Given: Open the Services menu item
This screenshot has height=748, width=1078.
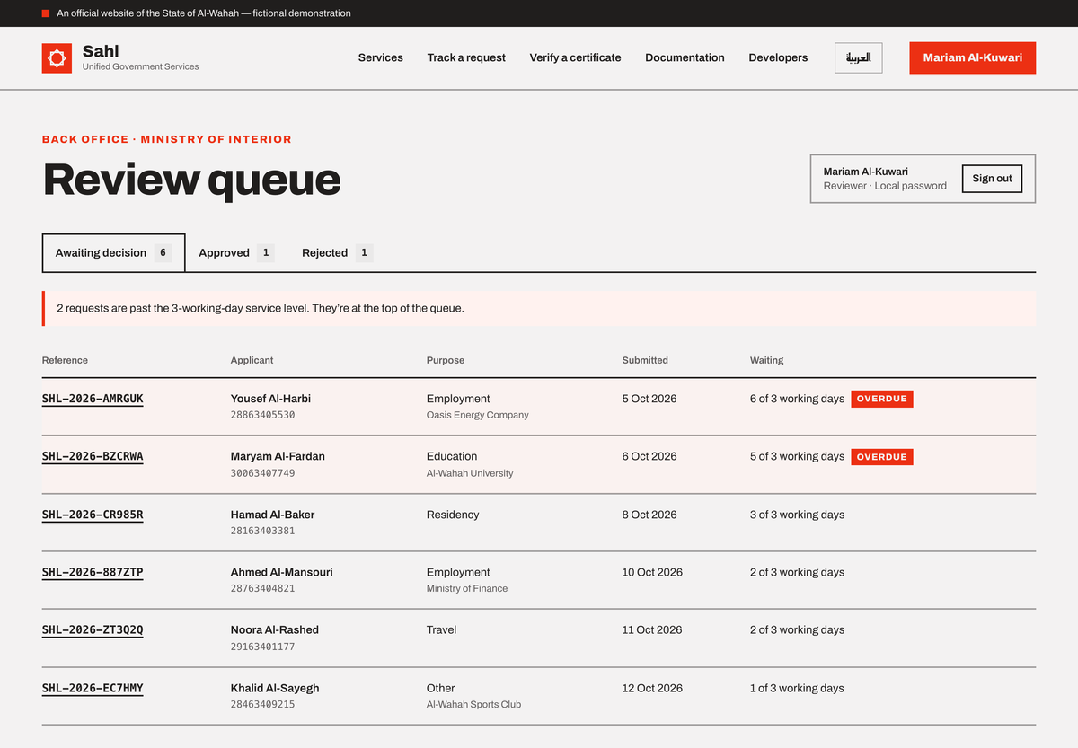Looking at the screenshot, I should click(381, 57).
